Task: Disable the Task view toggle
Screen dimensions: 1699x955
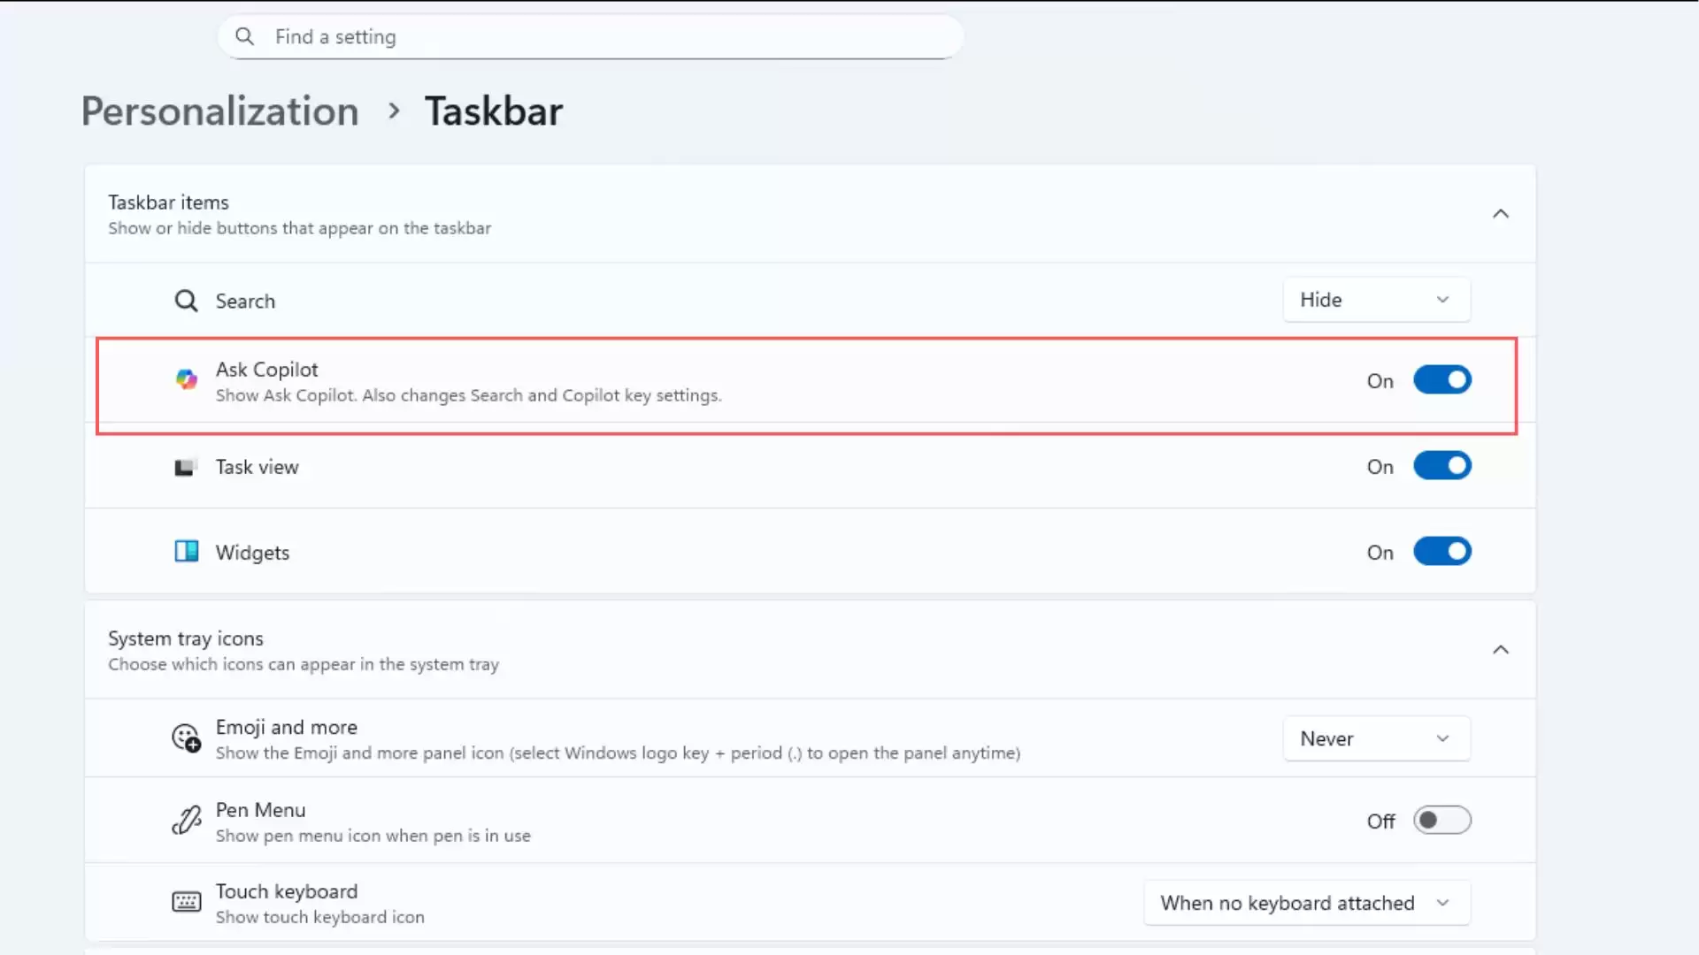Action: [1441, 466]
